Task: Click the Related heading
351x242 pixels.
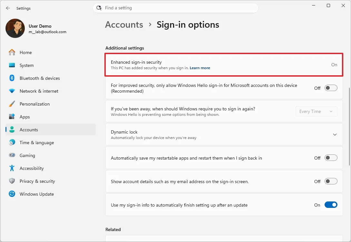Action: tap(113, 229)
